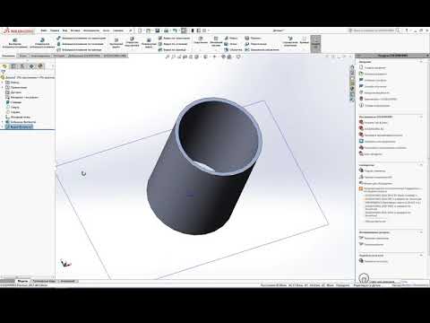430x323 pixels.
Task: Select Исходная точка in feature tree
Action: coord(18,118)
